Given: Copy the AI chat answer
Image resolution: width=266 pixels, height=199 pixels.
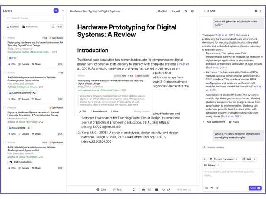Looking at the screenshot, I should click(234, 122).
